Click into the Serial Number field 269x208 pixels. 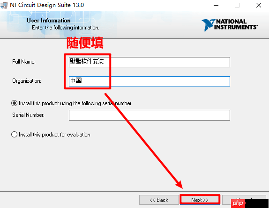tap(149, 115)
